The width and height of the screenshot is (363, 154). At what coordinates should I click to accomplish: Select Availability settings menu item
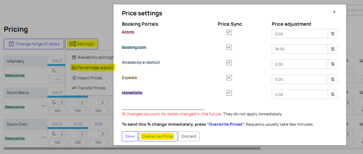(x=93, y=57)
